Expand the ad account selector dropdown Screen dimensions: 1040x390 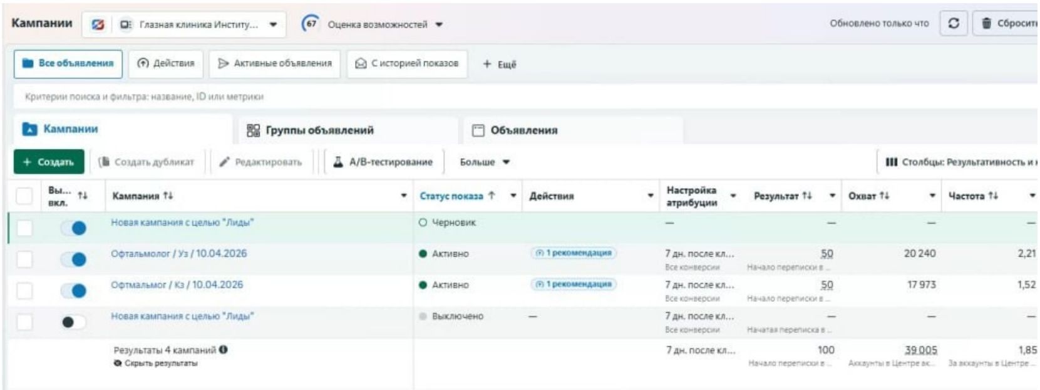point(274,25)
